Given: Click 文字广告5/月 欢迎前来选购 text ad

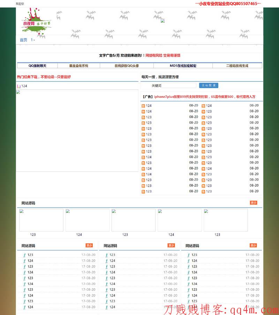Looking at the screenshot, I should (122, 56).
